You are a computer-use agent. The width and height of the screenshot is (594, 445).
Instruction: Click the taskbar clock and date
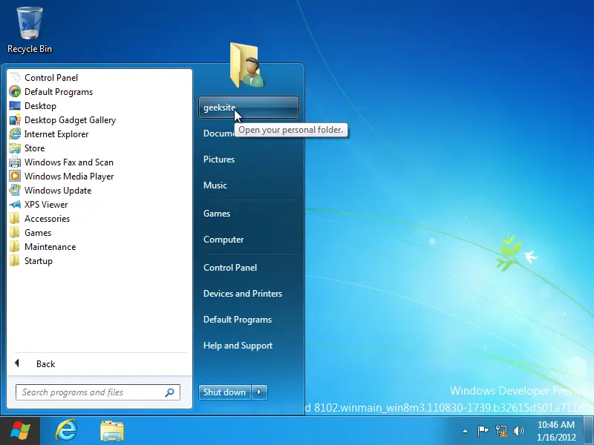click(556, 431)
